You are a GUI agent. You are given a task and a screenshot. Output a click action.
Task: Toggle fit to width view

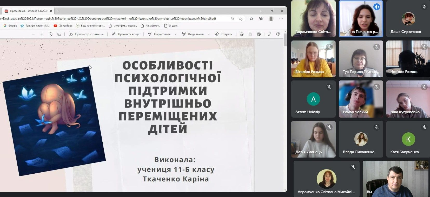click(x=59, y=34)
